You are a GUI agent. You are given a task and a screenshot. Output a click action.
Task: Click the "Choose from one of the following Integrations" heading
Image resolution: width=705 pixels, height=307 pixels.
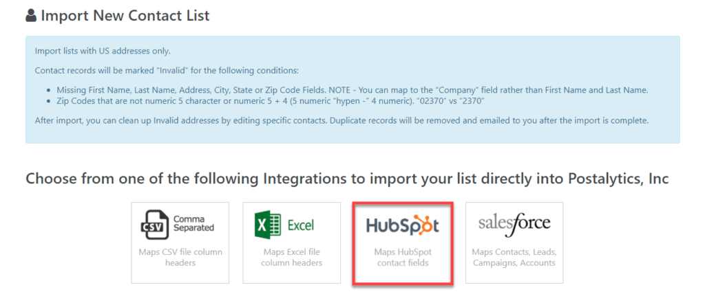point(347,179)
